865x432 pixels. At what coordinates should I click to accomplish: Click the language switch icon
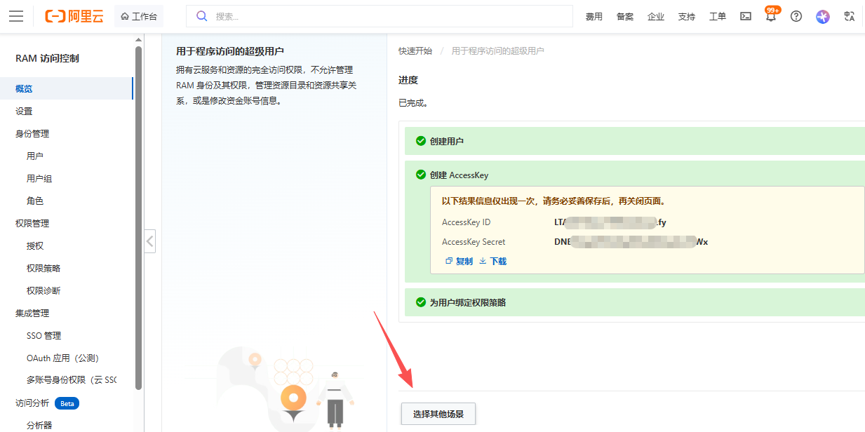(850, 16)
